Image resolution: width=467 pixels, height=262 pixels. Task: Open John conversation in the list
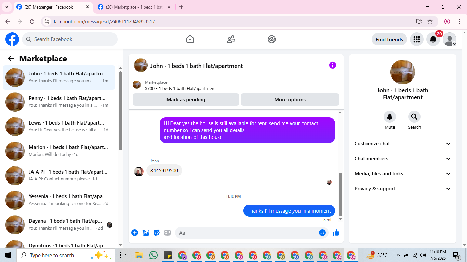59,77
